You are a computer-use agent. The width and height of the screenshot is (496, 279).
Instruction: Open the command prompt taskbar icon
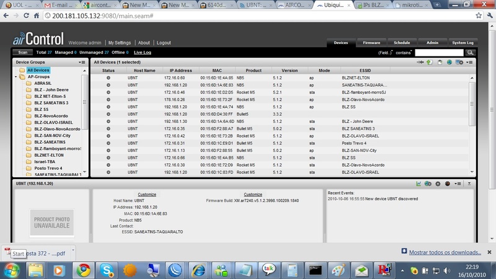tap(316, 270)
